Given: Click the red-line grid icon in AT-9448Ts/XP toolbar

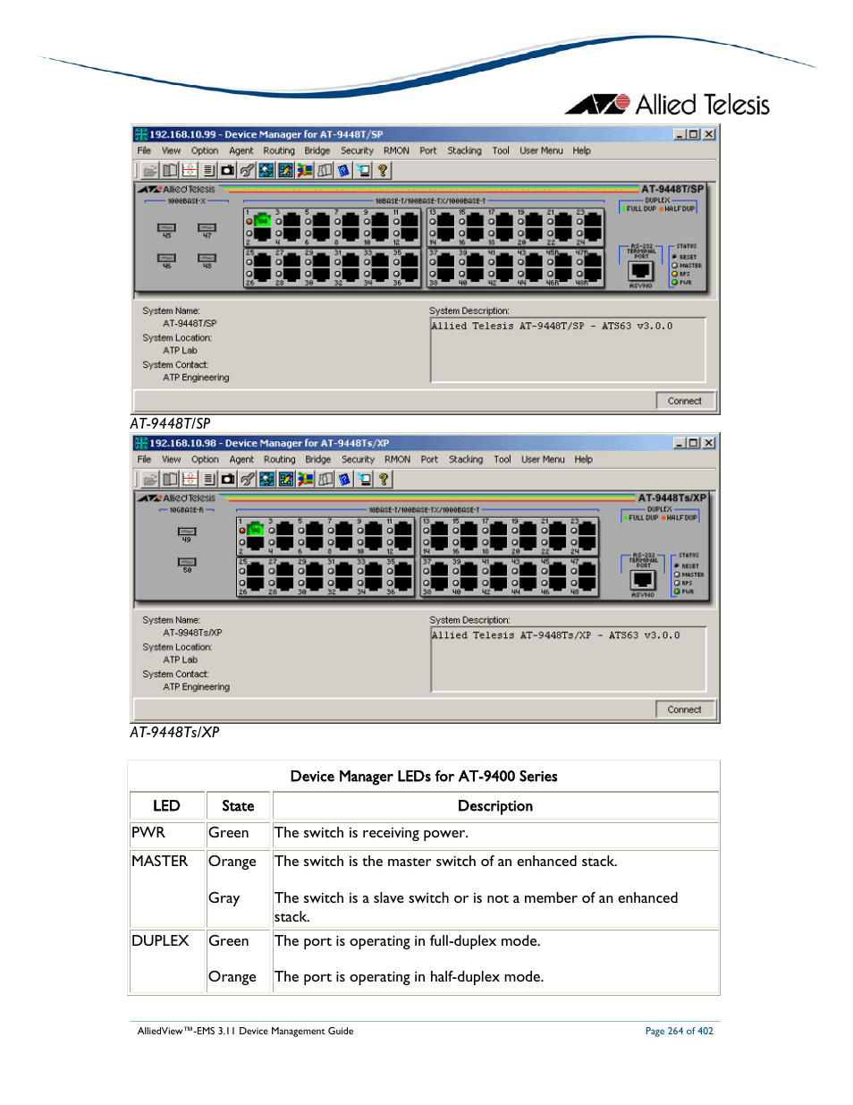Looking at the screenshot, I should (x=189, y=479).
